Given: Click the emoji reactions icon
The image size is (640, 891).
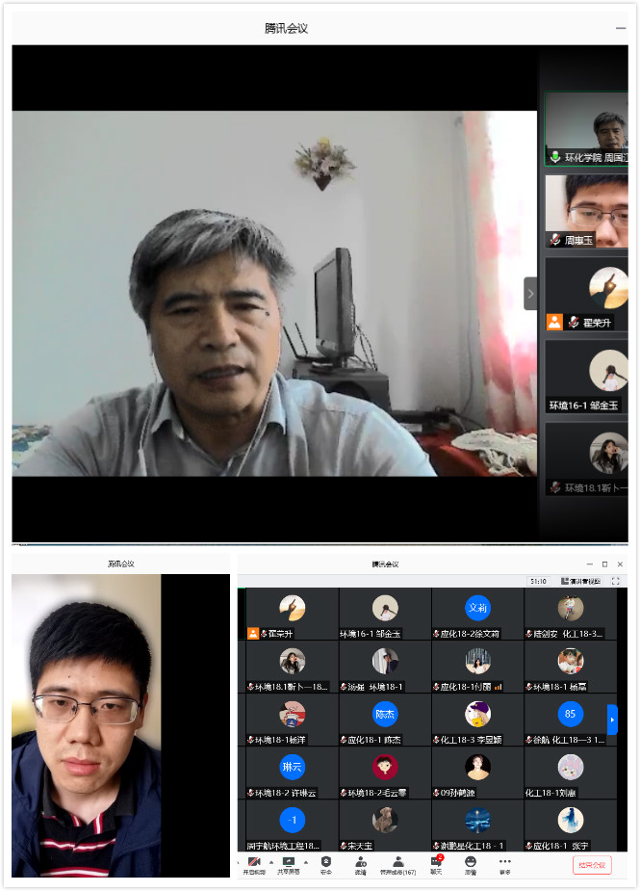Looking at the screenshot, I should tap(471, 860).
